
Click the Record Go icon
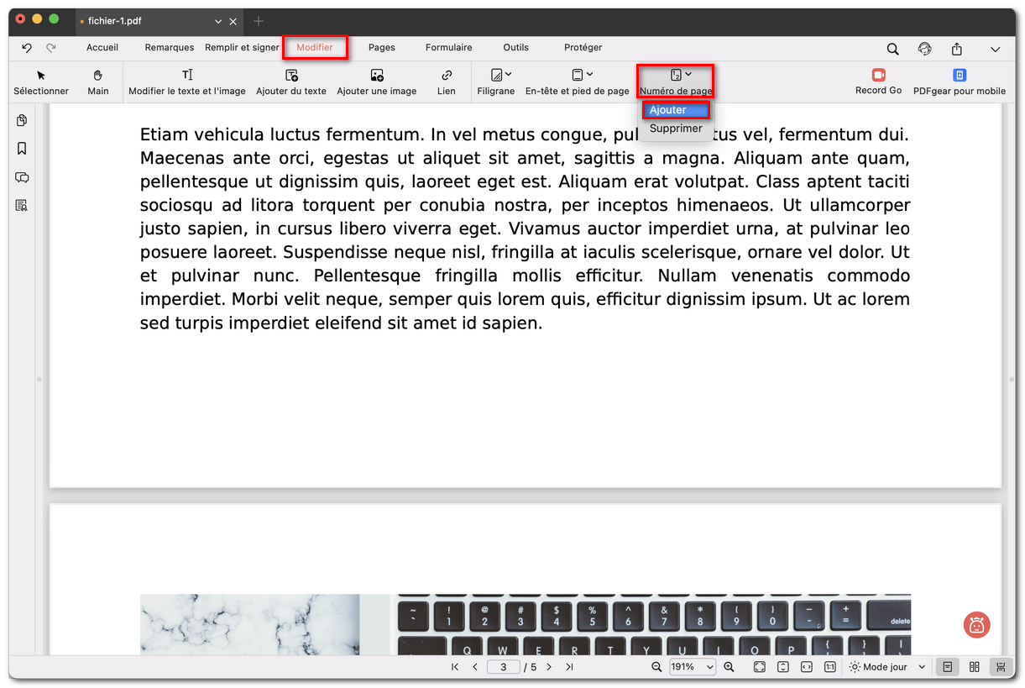pyautogui.click(x=878, y=81)
